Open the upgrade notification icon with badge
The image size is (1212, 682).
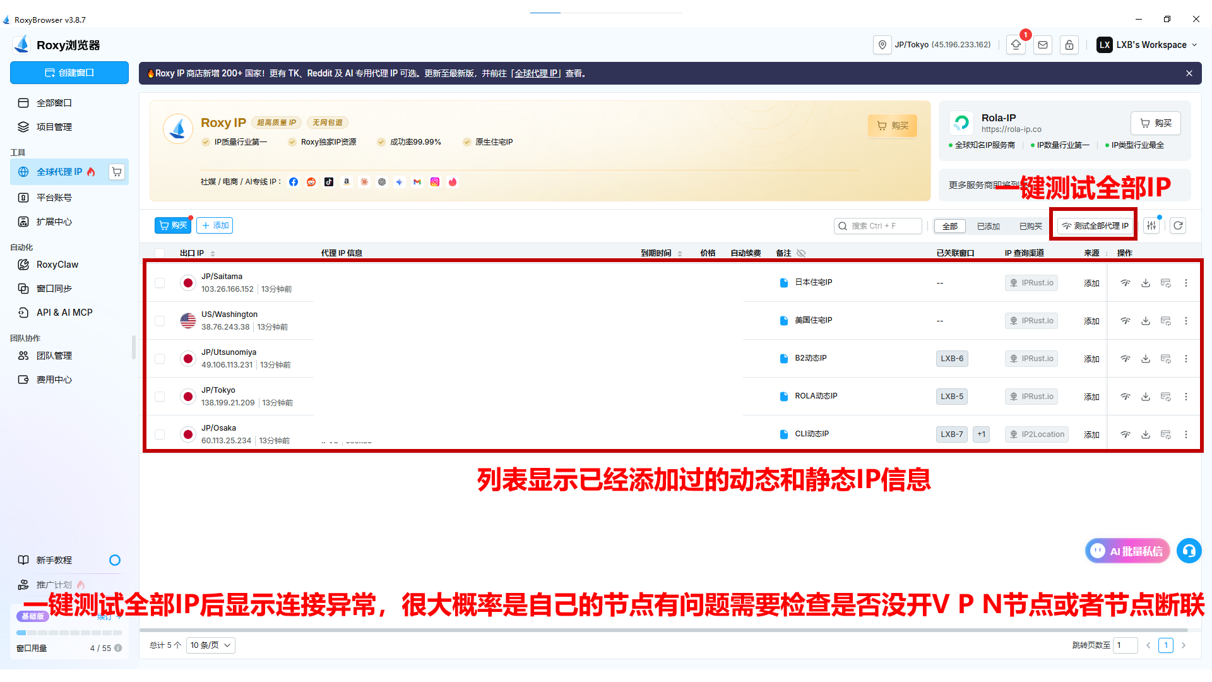coord(1016,45)
